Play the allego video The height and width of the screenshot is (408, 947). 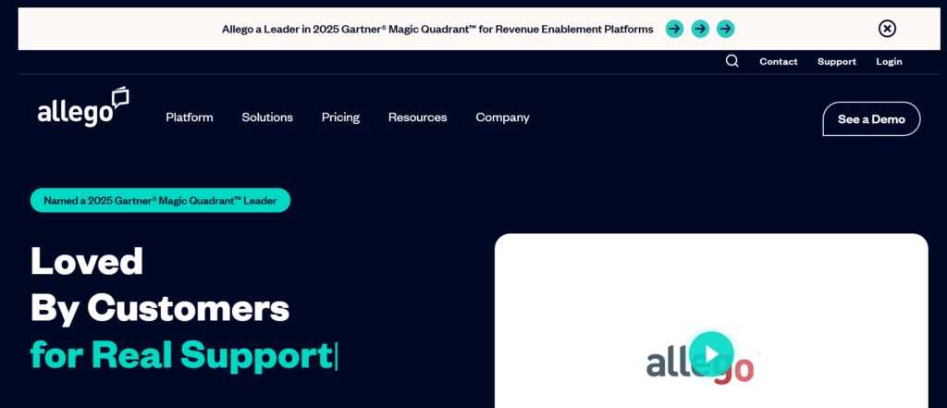coord(711,353)
